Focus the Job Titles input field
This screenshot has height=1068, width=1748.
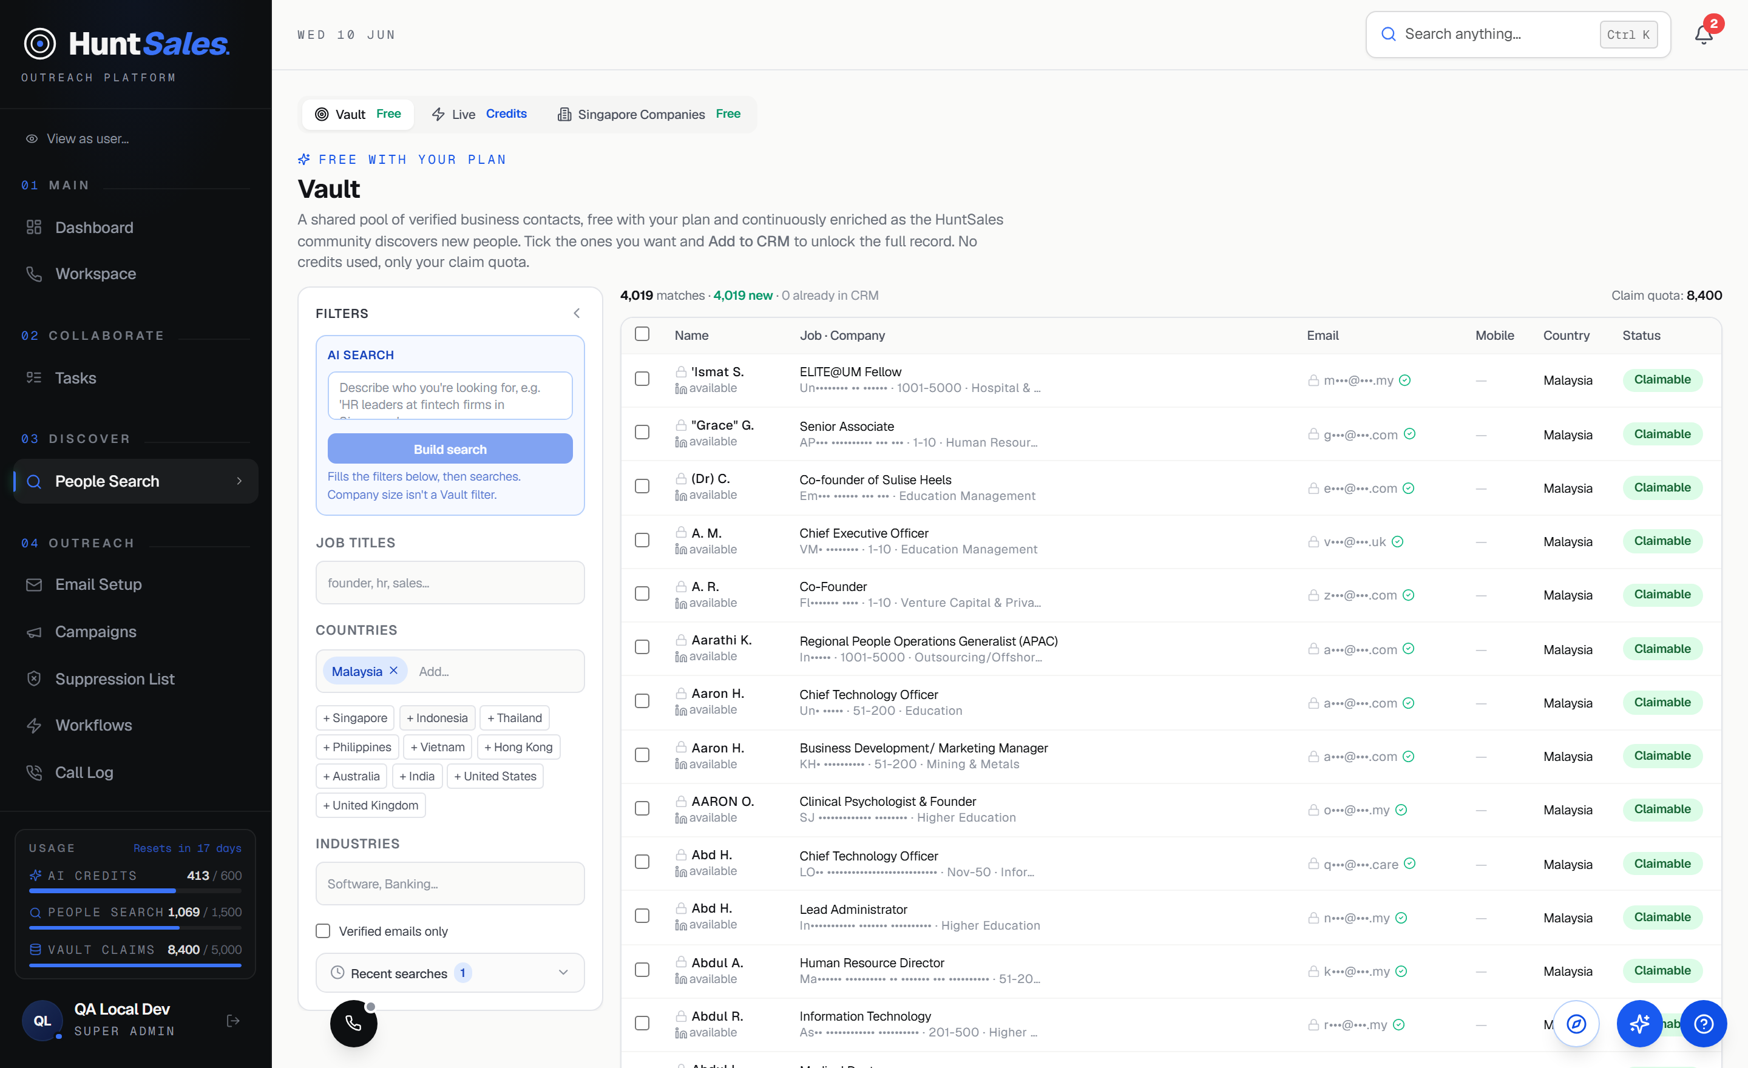click(x=450, y=583)
